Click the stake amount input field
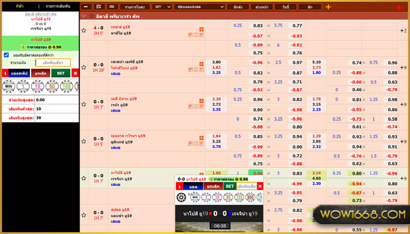410x234 pixels. [53, 63]
